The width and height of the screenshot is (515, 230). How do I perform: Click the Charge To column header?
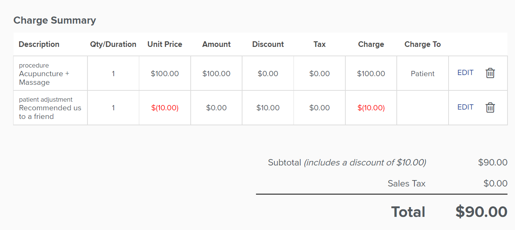[423, 44]
